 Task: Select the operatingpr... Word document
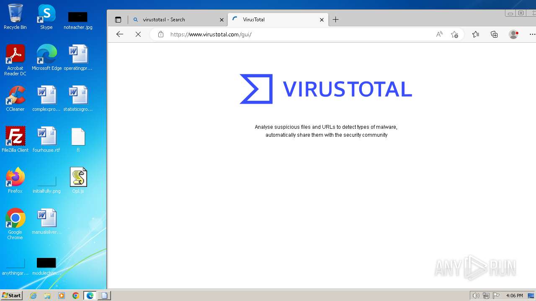pos(78,57)
